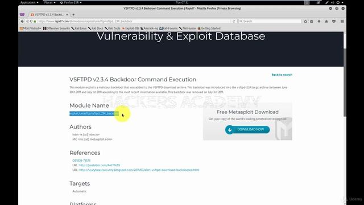The image size is (364, 205).
Task: Bookmark this page with the star icon
Action: [x=305, y=21]
